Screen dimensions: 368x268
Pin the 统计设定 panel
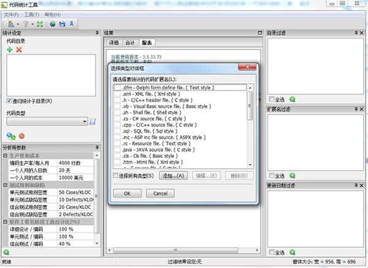[97, 32]
